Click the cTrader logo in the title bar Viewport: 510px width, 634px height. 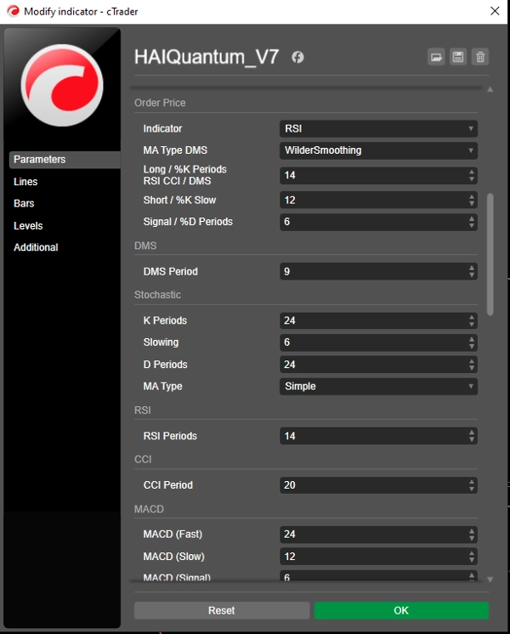pyautogui.click(x=13, y=11)
